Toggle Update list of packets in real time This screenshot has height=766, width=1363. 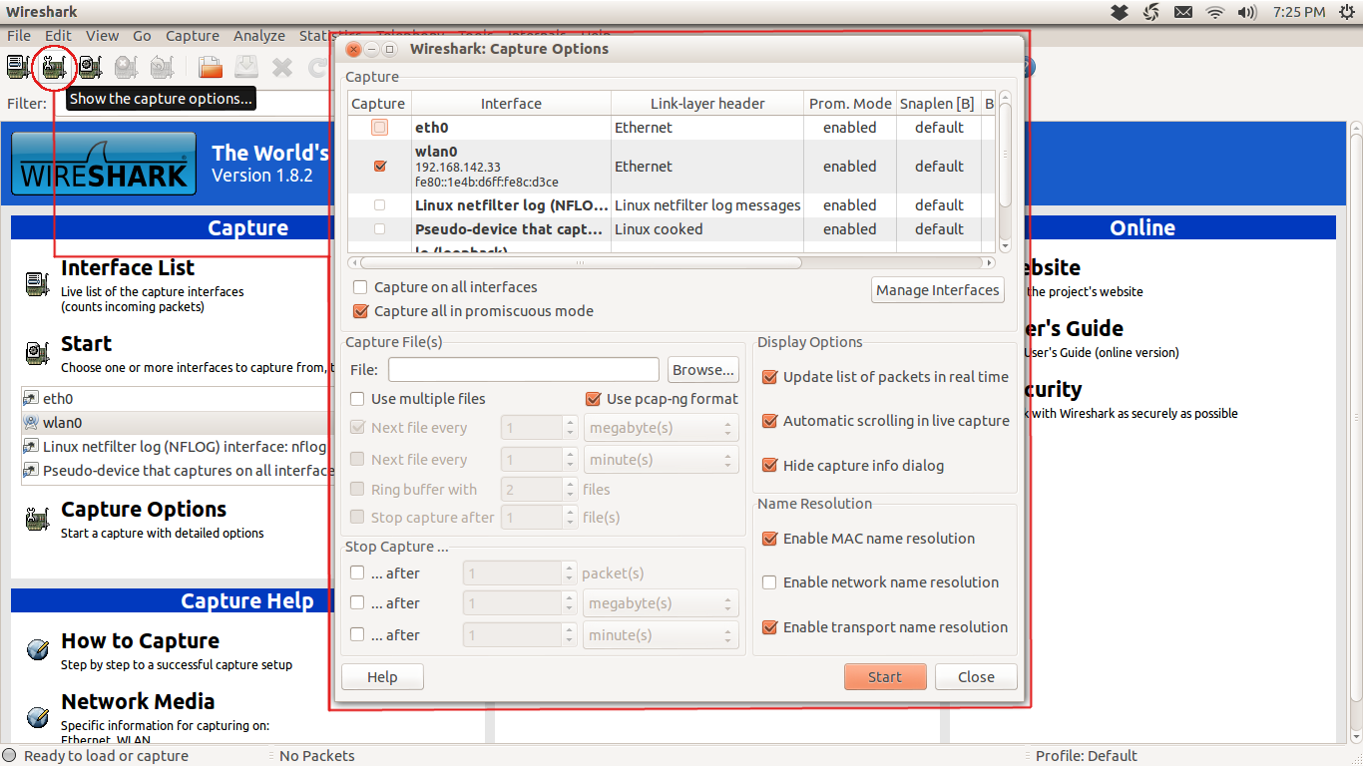(x=769, y=377)
